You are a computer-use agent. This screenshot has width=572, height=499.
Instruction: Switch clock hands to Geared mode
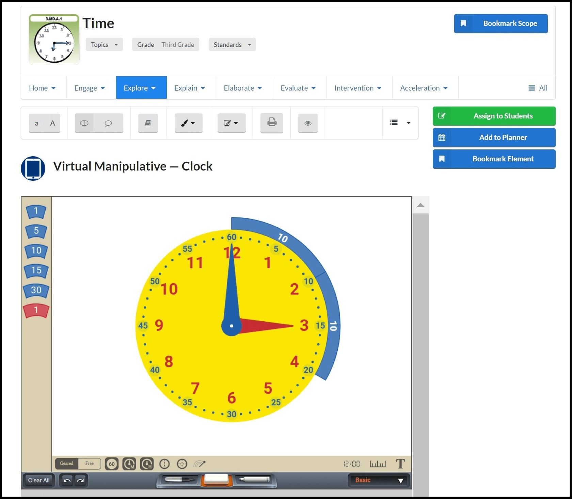click(67, 464)
